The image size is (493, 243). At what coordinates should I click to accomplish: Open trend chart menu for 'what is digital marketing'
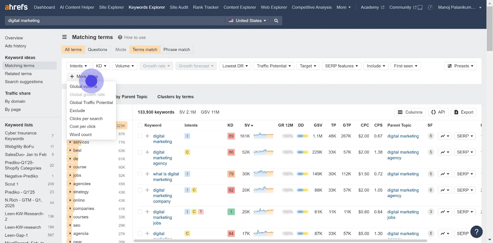tap(445, 174)
